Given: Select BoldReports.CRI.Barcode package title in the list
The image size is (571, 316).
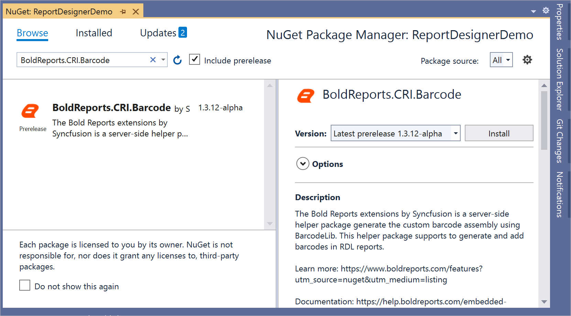Looking at the screenshot, I should pyautogui.click(x=111, y=108).
